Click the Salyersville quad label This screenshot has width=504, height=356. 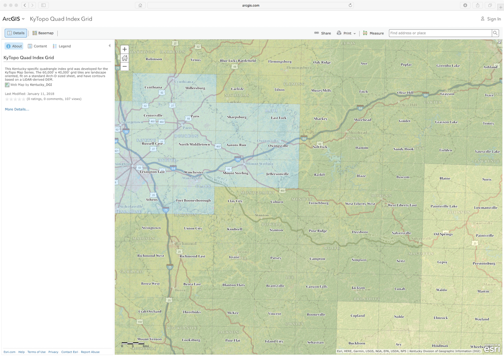coord(401,233)
